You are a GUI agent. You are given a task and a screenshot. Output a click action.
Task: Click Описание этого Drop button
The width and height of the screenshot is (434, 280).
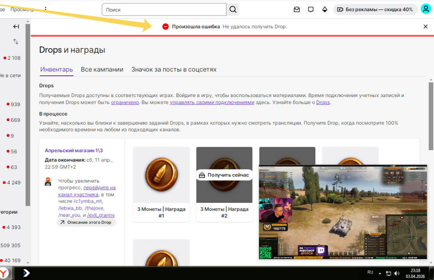(86, 222)
